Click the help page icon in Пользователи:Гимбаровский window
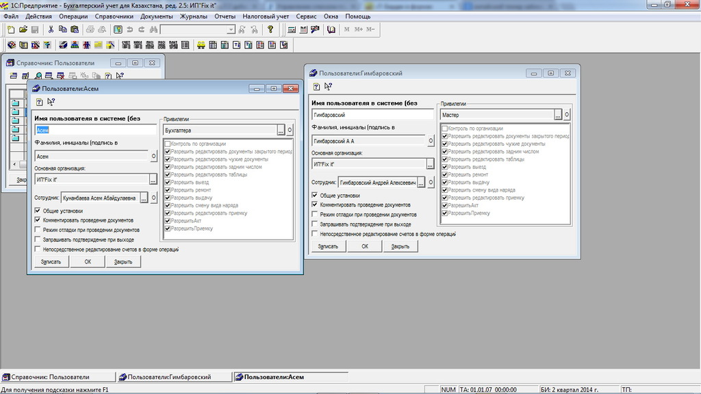The width and height of the screenshot is (701, 394). coord(316,86)
